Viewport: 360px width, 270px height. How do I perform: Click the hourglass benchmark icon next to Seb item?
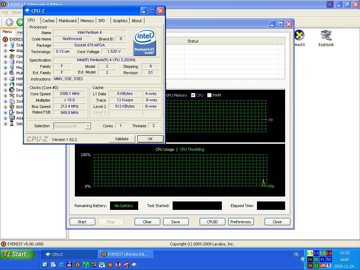[x=12, y=123]
